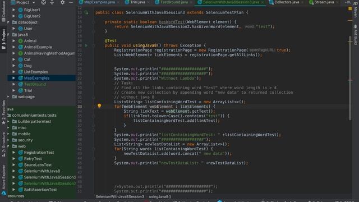Select the java8 folder
Image resolution: width=359 pixels, height=202 pixels.
[x=22, y=35]
